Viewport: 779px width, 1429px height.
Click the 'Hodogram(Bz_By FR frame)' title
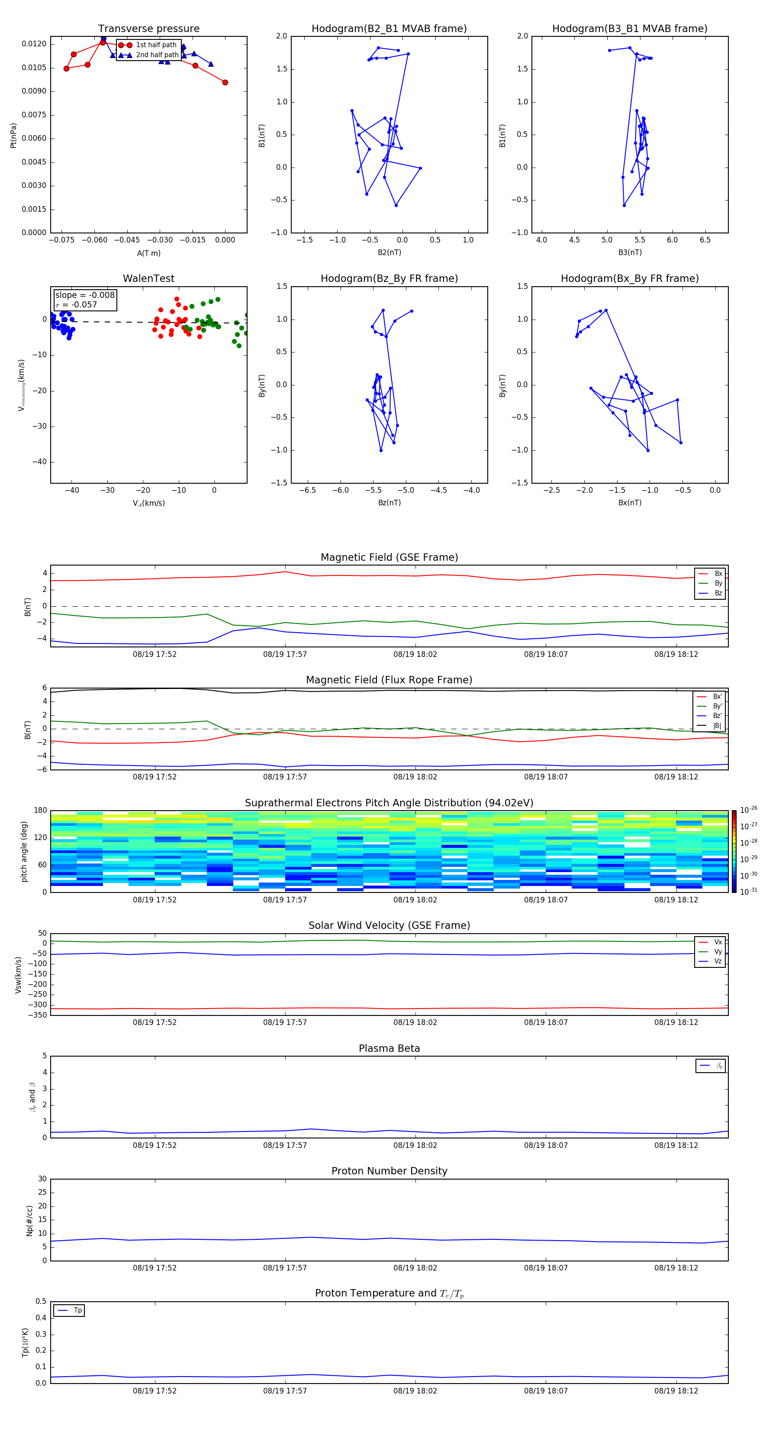[x=389, y=278]
